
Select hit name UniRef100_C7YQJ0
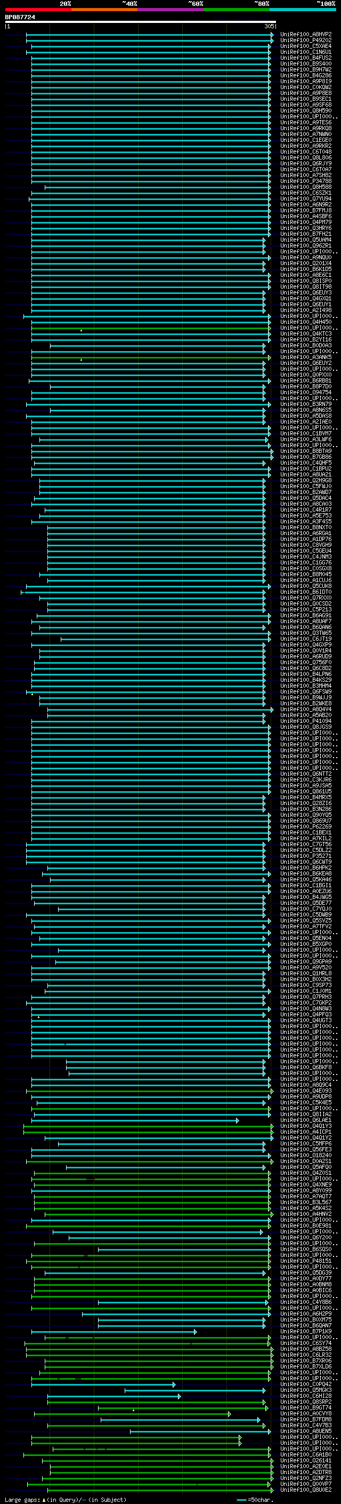306,909
